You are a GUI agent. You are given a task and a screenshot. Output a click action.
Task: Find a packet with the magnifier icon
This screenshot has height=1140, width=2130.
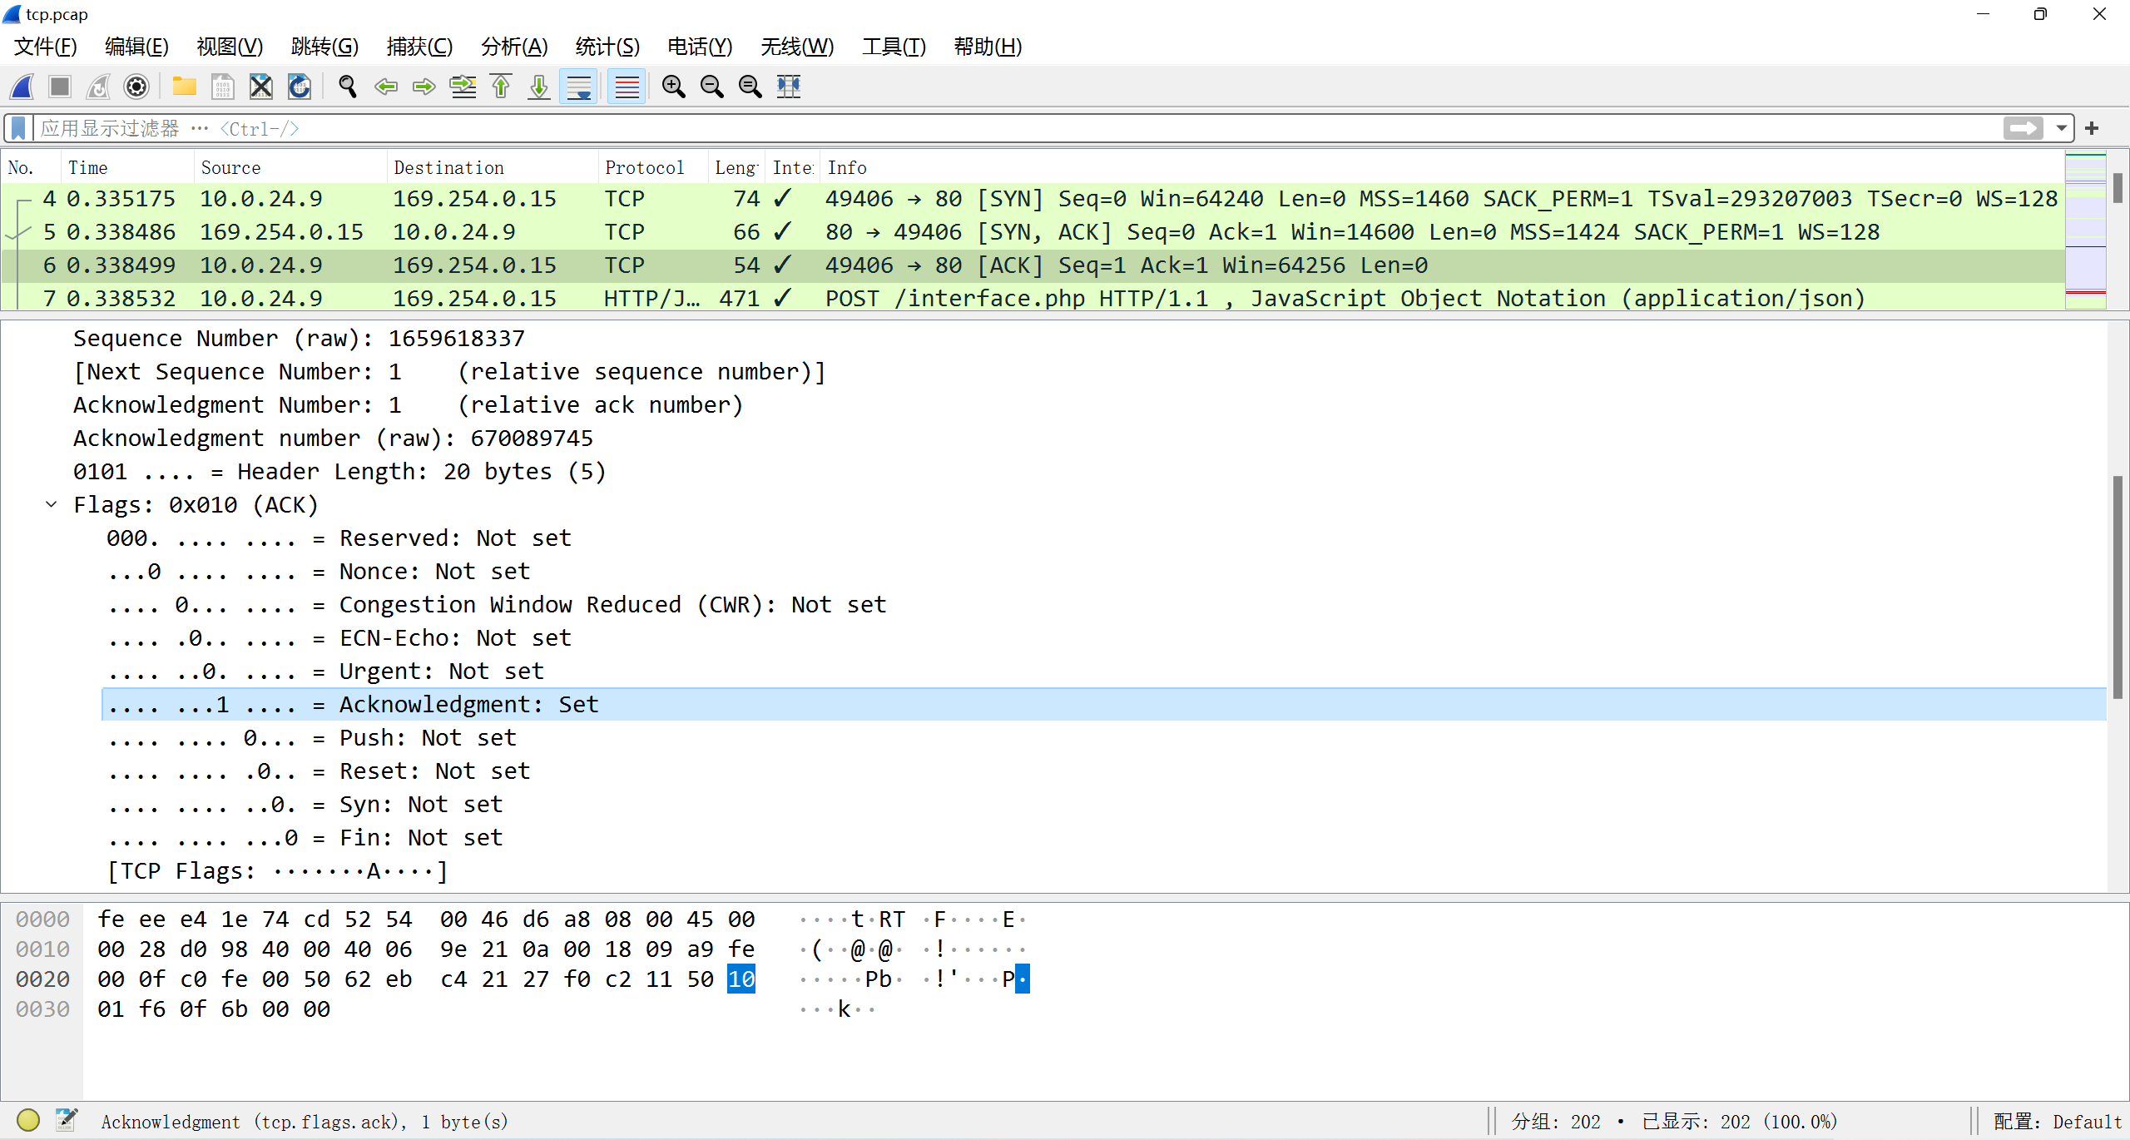(348, 87)
